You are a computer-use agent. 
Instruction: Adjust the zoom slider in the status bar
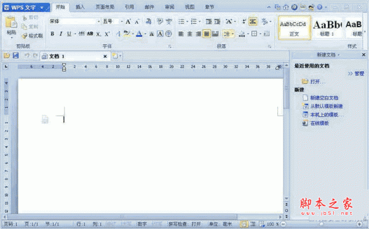click(x=321, y=224)
